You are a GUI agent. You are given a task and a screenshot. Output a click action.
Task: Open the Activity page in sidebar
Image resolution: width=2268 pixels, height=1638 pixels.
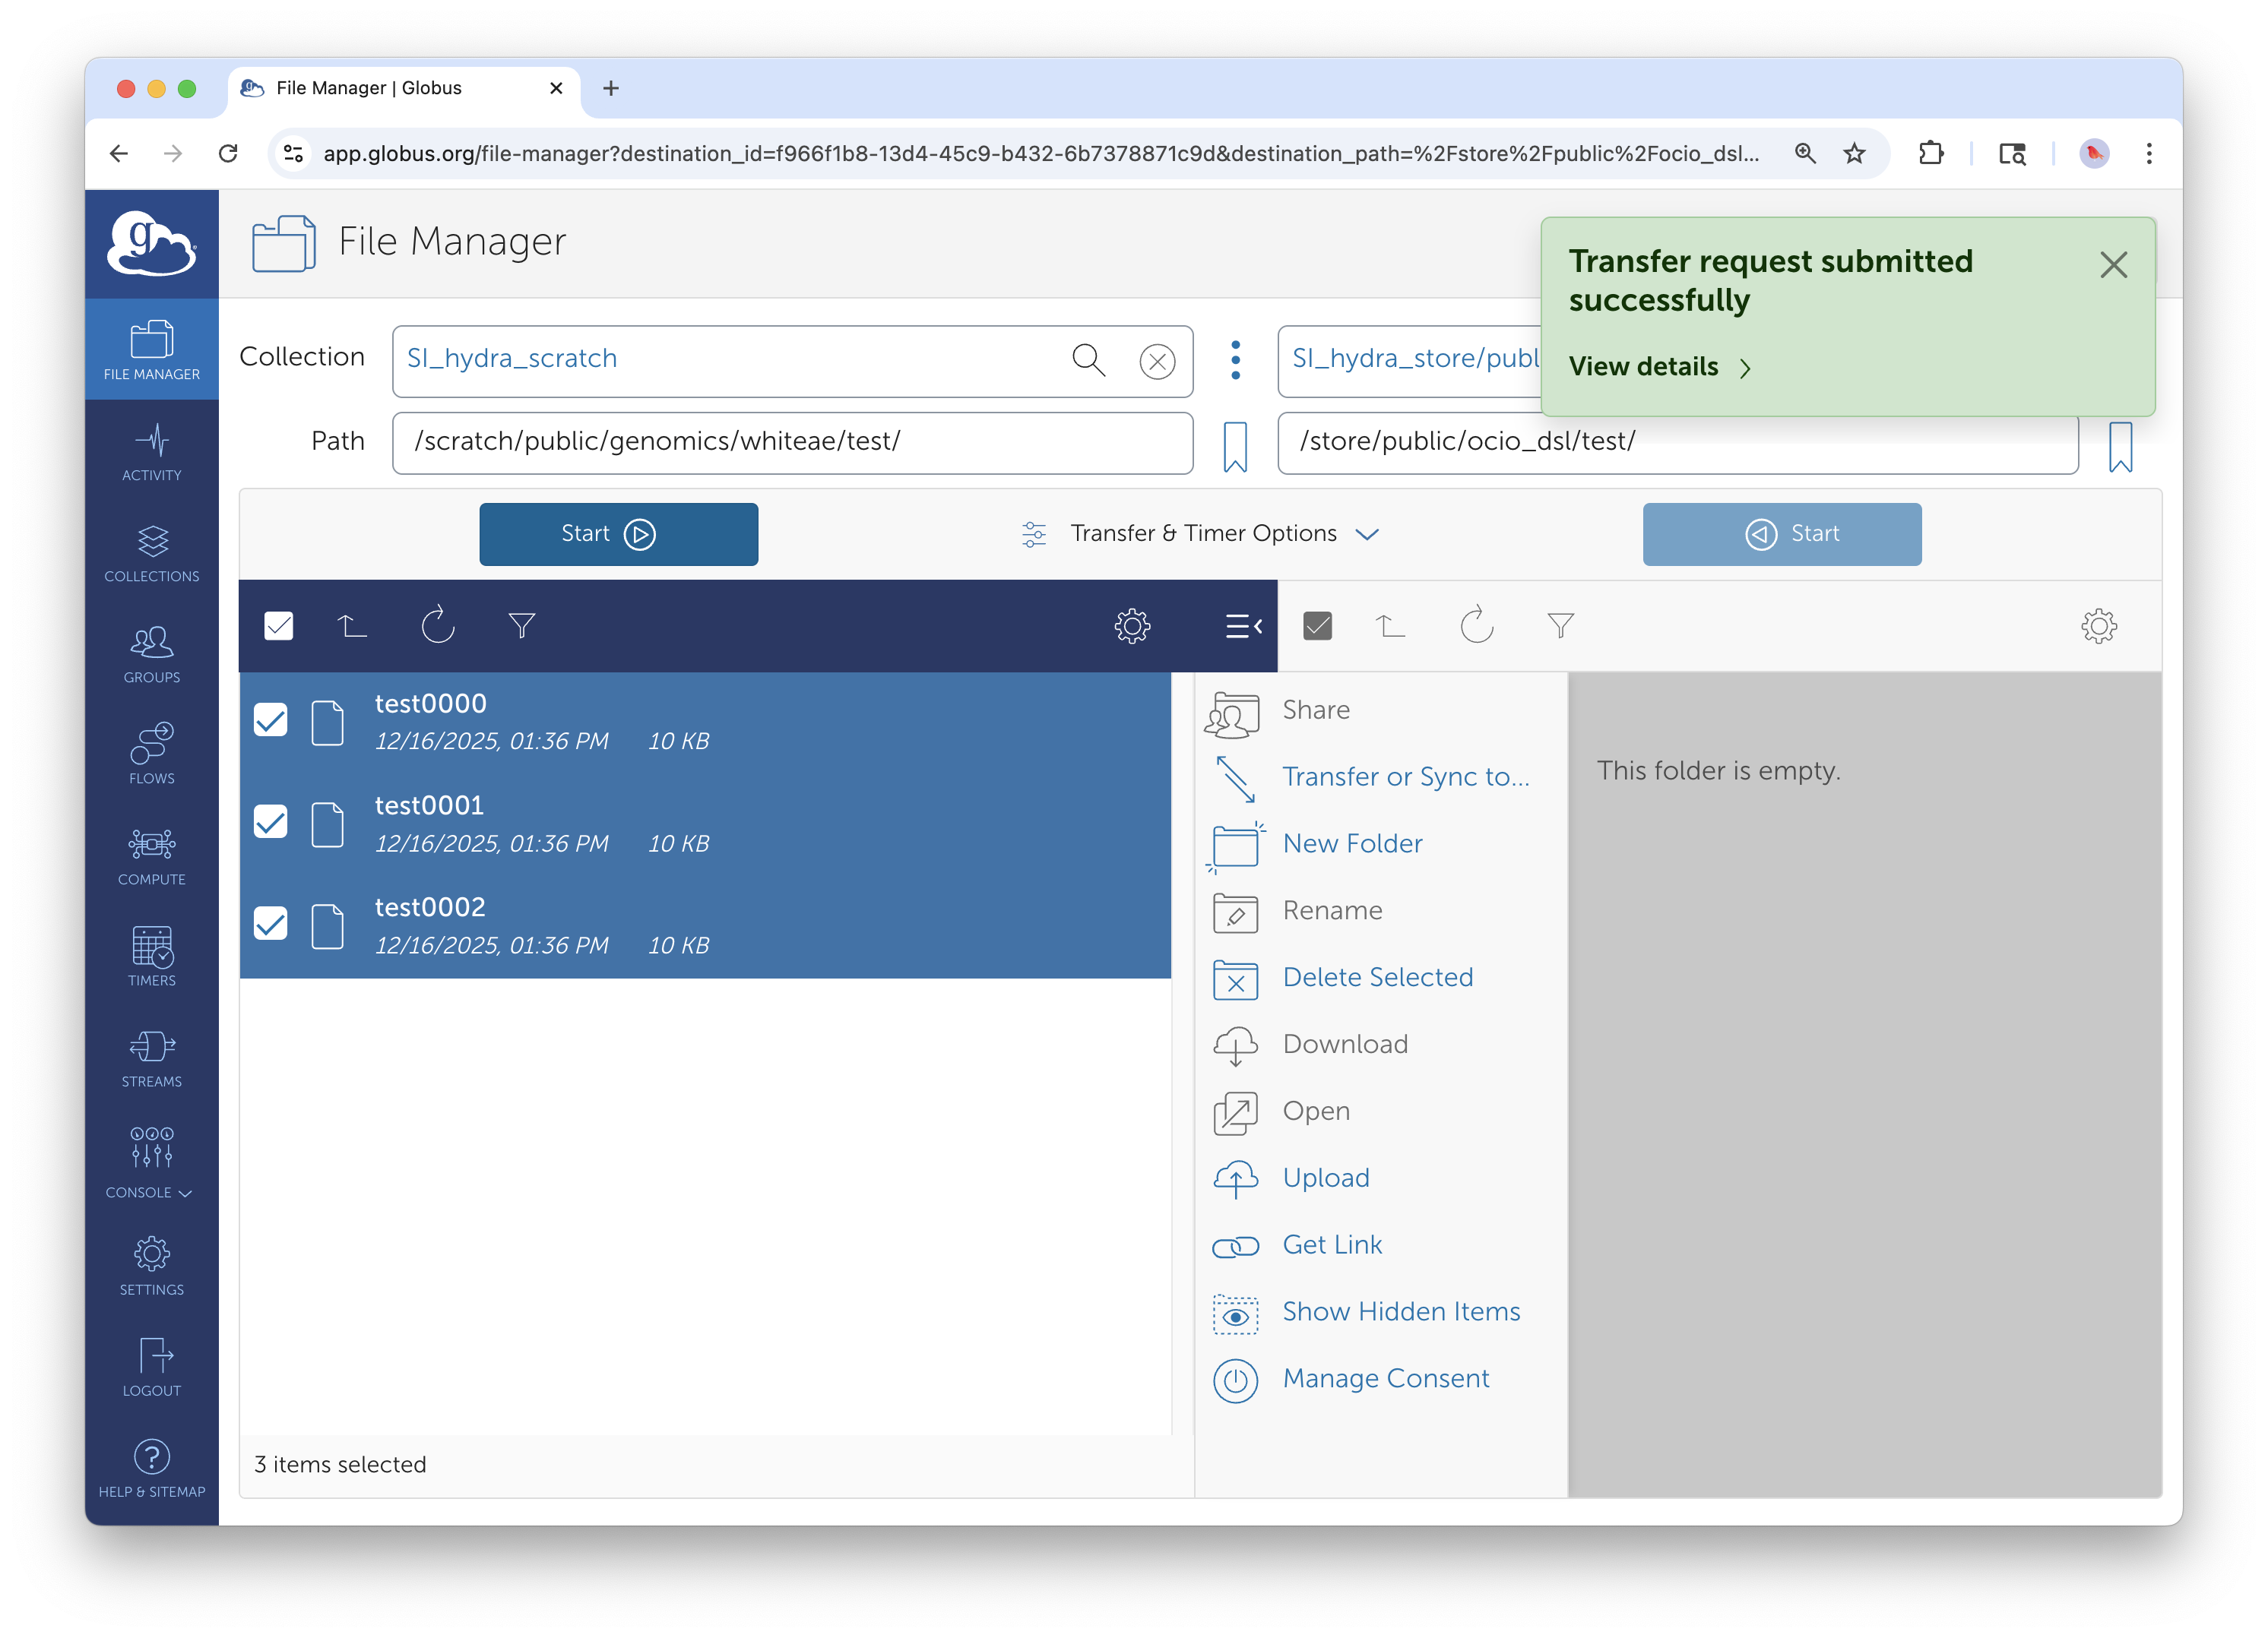pyautogui.click(x=151, y=452)
